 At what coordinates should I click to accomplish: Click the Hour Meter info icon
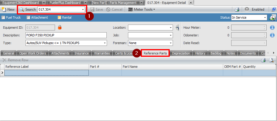(273, 28)
